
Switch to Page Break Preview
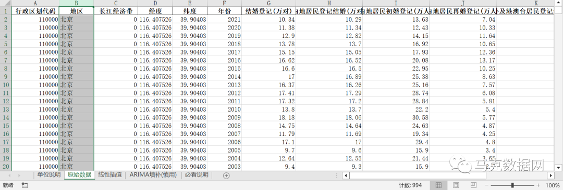(x=474, y=185)
